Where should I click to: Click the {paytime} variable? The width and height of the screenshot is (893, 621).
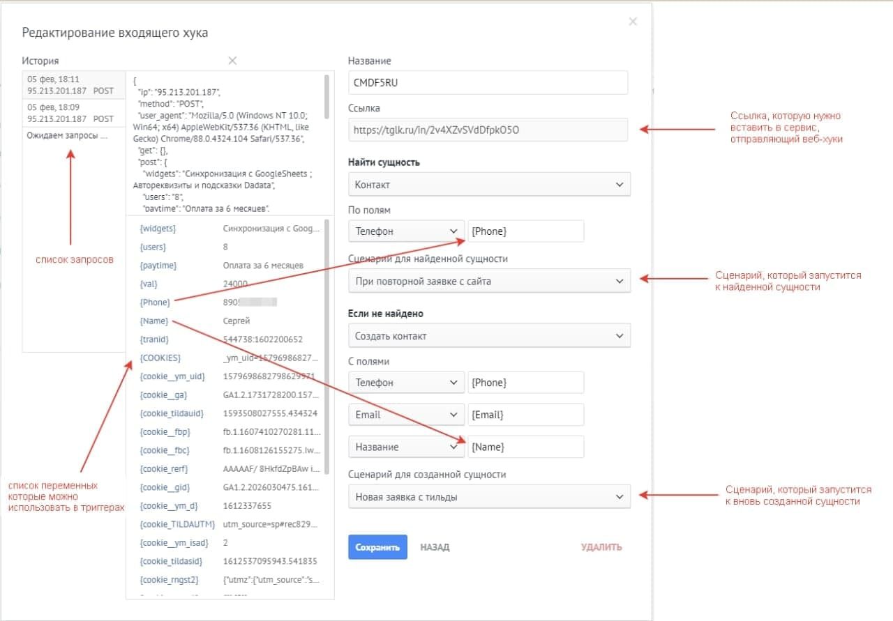pos(158,266)
